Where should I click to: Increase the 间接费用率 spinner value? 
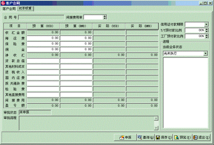coord(105,16)
